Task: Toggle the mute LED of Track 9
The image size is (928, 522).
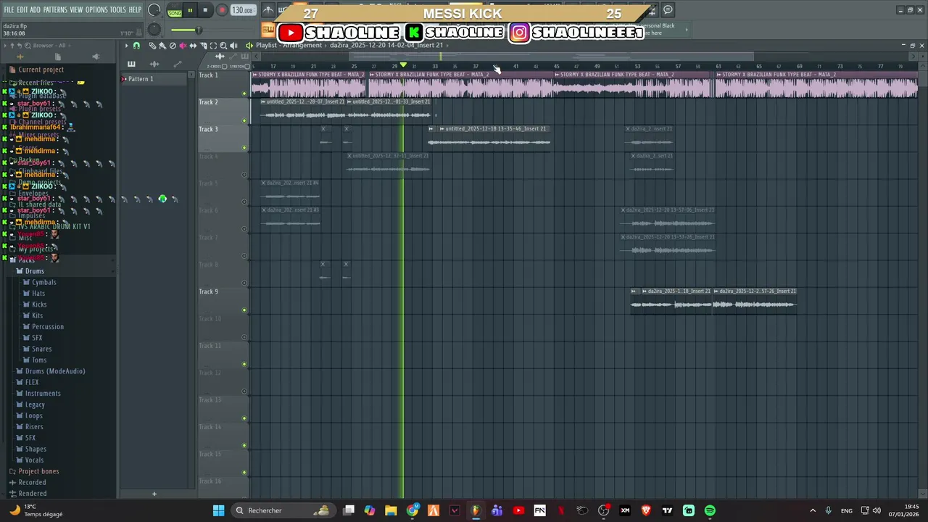Action: pos(244,310)
